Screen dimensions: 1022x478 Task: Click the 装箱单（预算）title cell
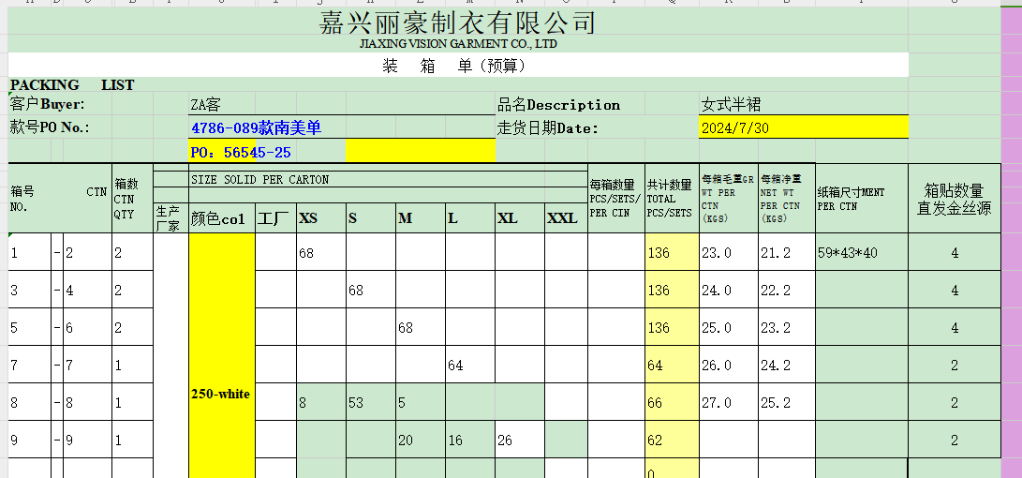tap(458, 66)
